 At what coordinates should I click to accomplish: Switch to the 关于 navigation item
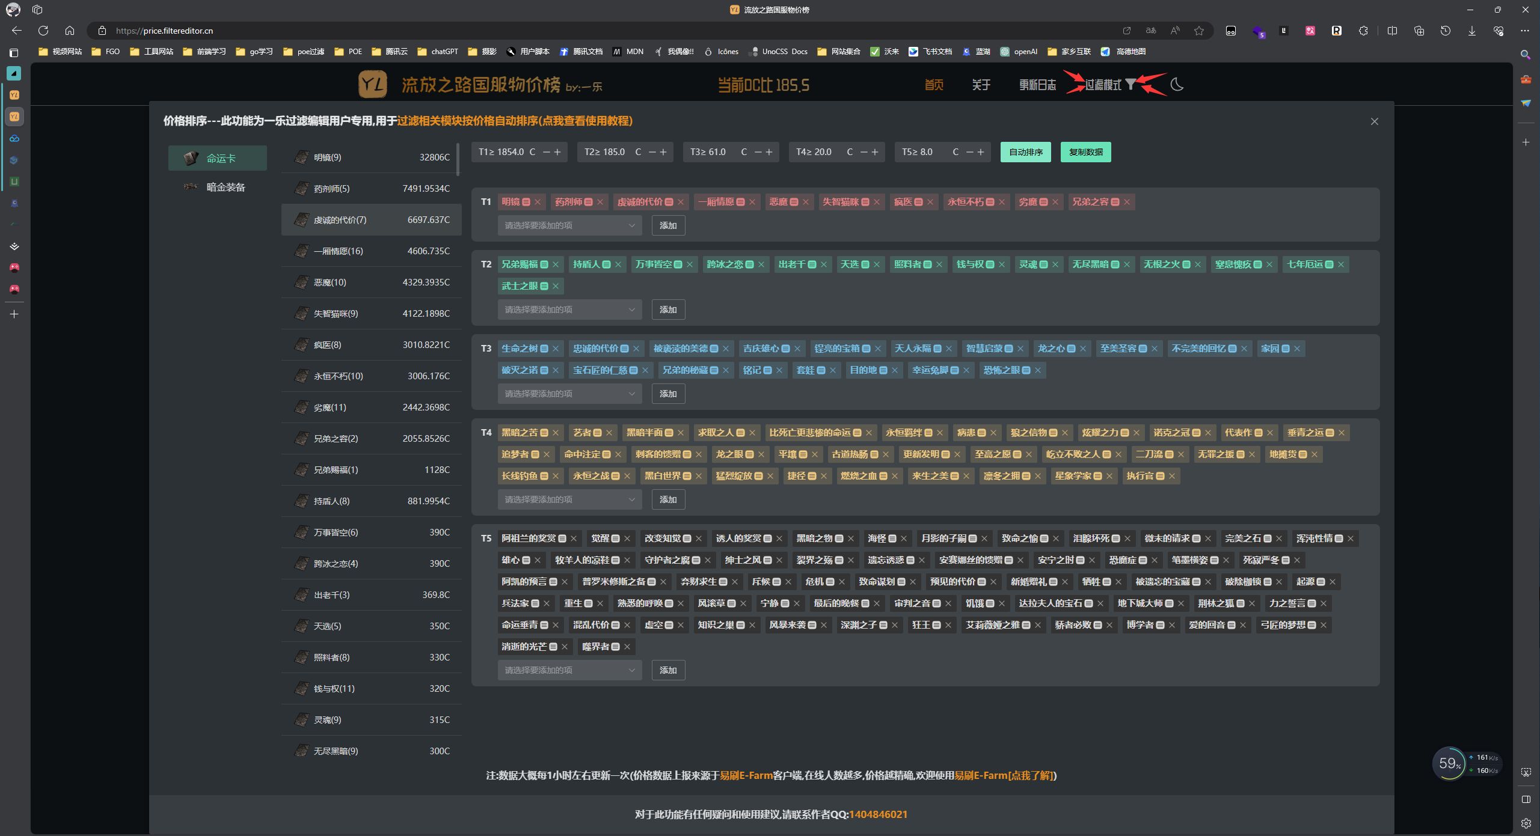pyautogui.click(x=980, y=85)
